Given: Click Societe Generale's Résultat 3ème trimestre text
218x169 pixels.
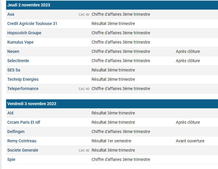Looking at the screenshot, I should coord(113,150).
